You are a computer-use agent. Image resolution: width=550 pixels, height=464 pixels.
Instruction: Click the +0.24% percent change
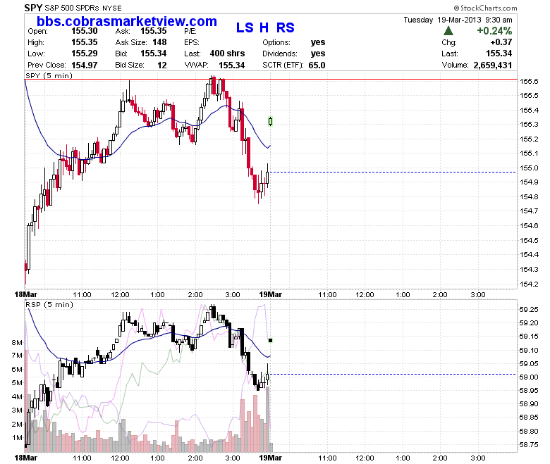click(x=494, y=31)
